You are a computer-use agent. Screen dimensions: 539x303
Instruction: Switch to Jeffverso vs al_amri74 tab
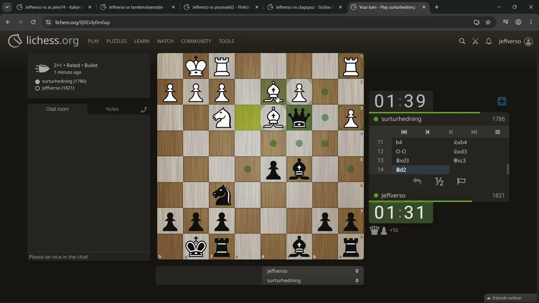[53, 7]
